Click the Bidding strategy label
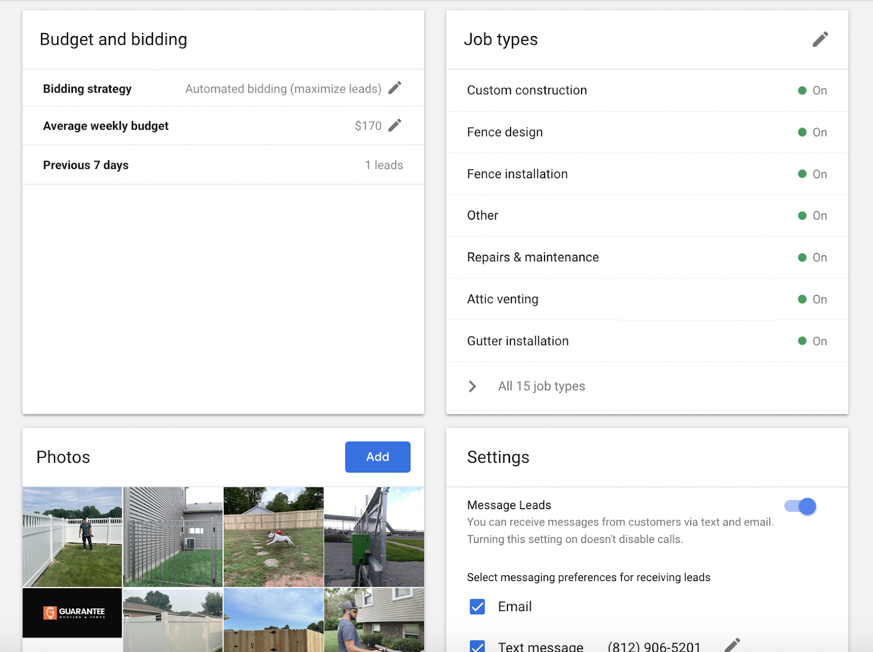 pyautogui.click(x=87, y=89)
